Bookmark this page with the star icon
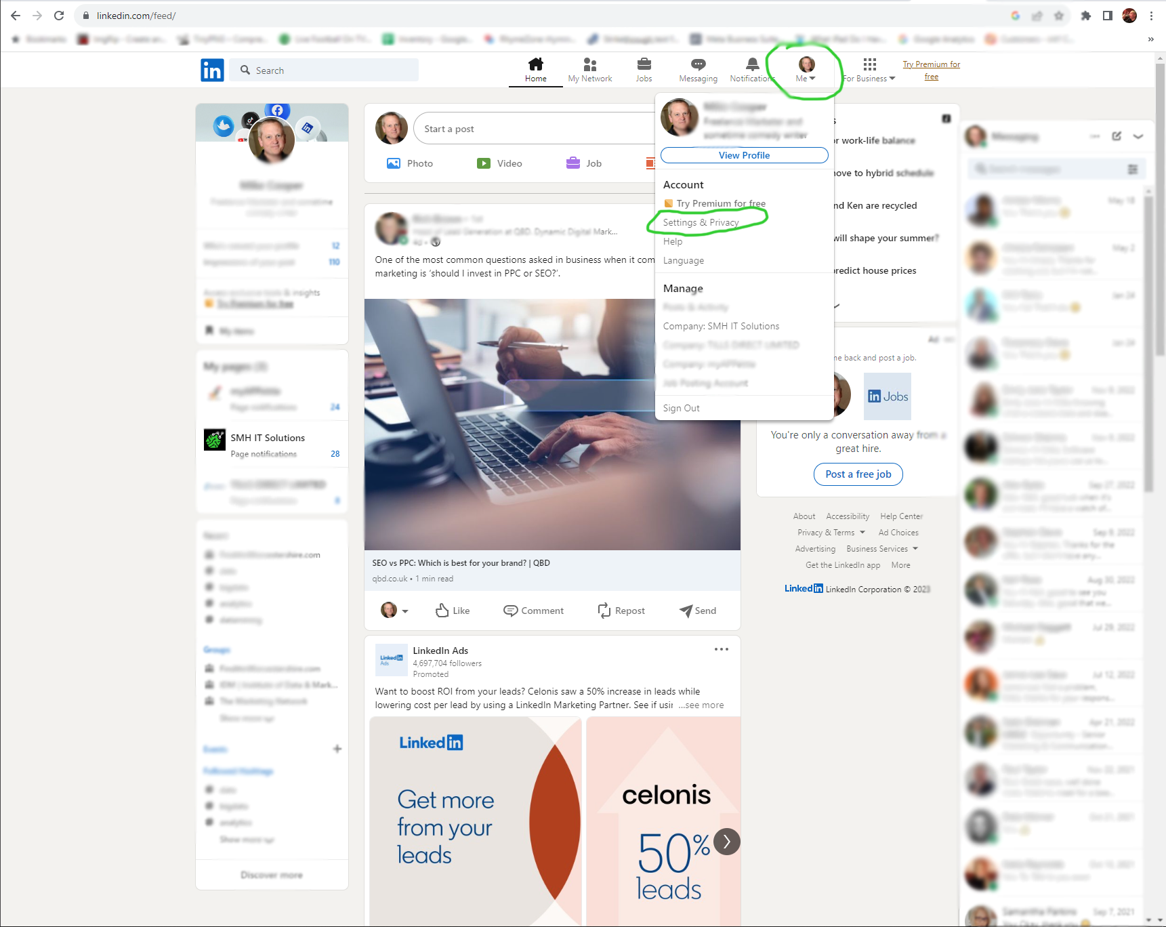 [x=1059, y=16]
